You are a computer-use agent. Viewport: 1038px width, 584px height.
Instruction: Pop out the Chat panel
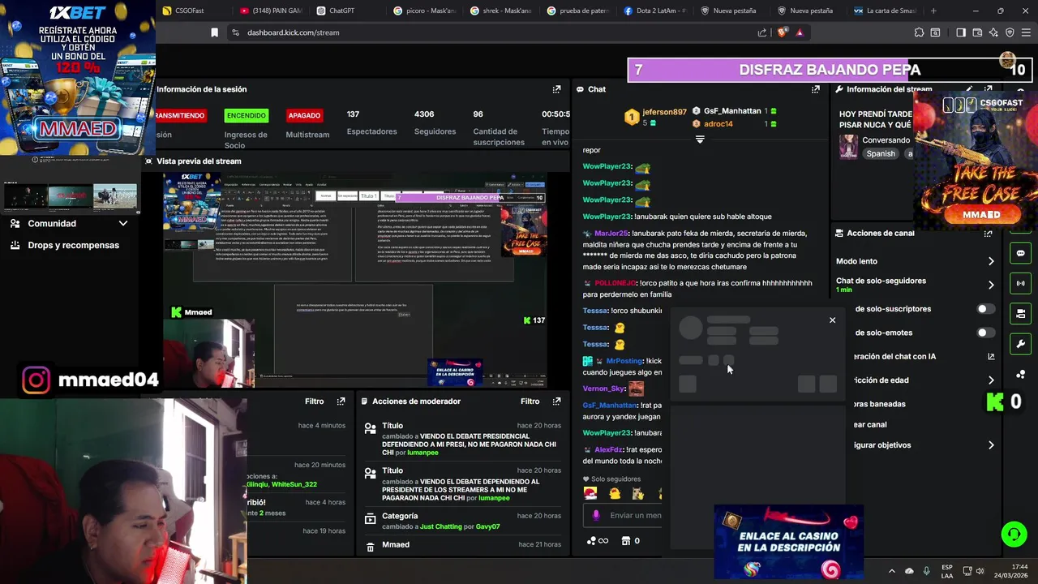click(816, 89)
